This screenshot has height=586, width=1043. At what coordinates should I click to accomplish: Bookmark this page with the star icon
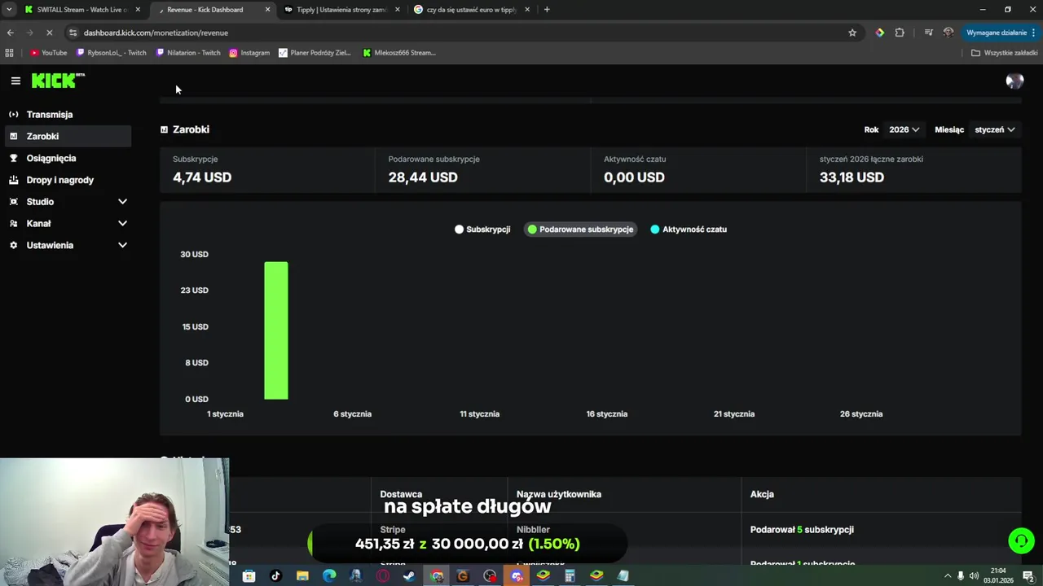click(852, 33)
